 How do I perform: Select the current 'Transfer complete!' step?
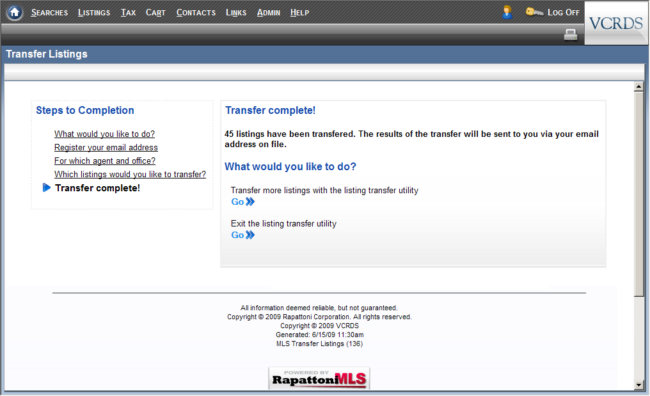97,188
